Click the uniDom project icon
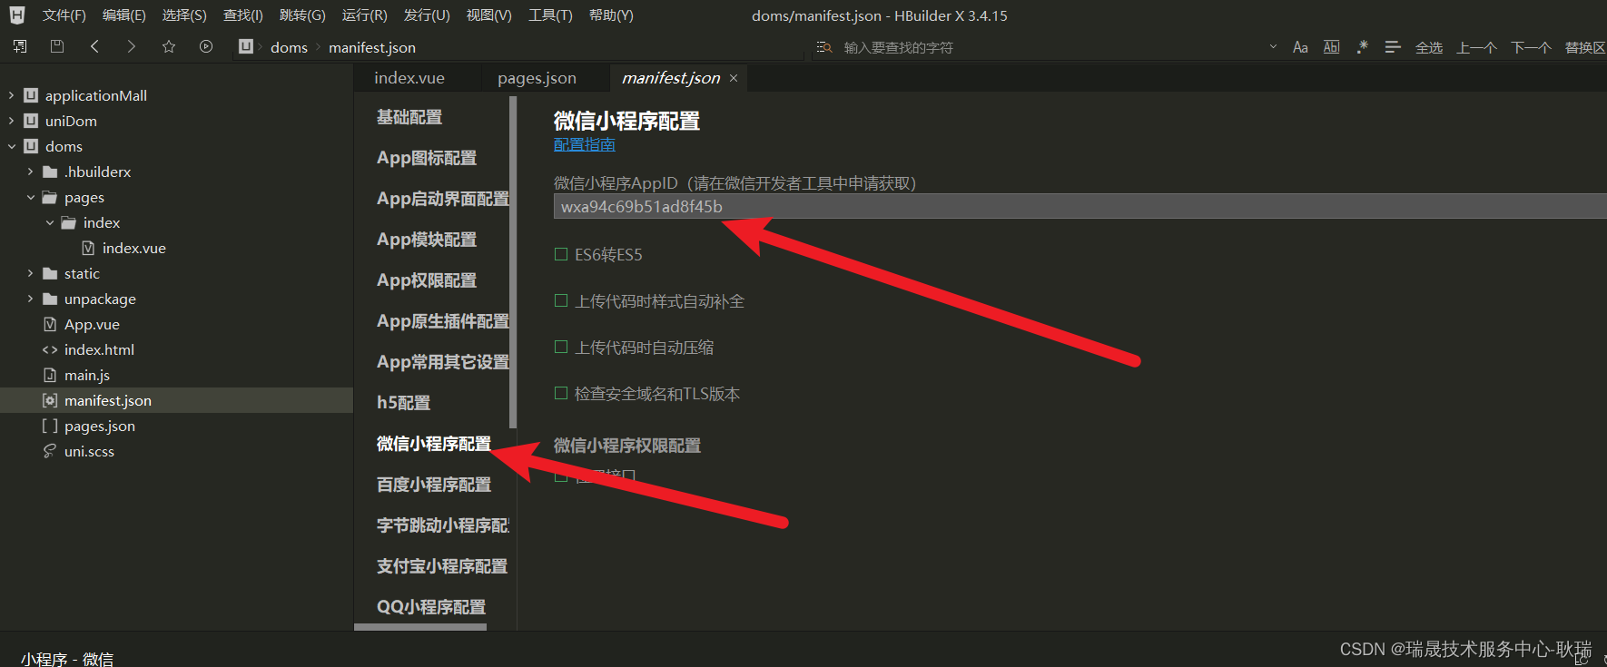The height and width of the screenshot is (667, 1607). click(31, 121)
